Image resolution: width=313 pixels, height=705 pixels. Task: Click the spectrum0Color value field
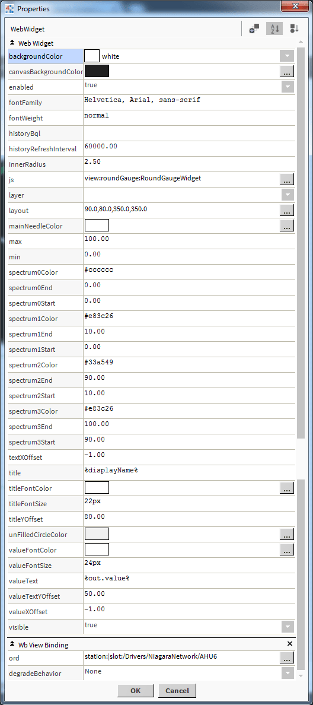coord(189,272)
